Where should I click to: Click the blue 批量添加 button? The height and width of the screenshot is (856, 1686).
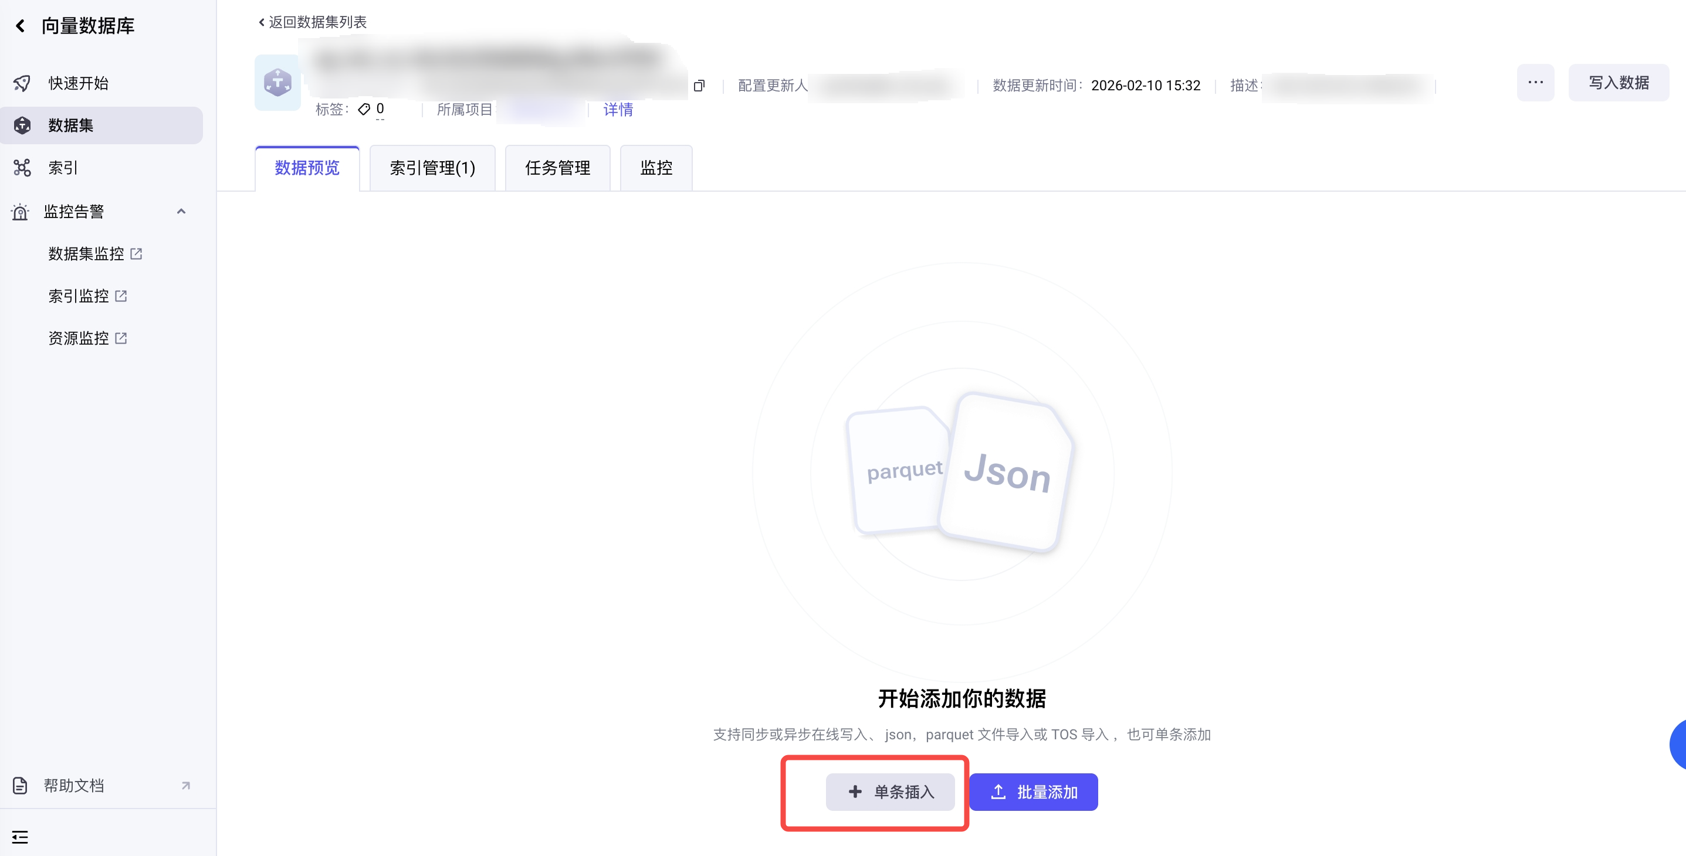1033,792
